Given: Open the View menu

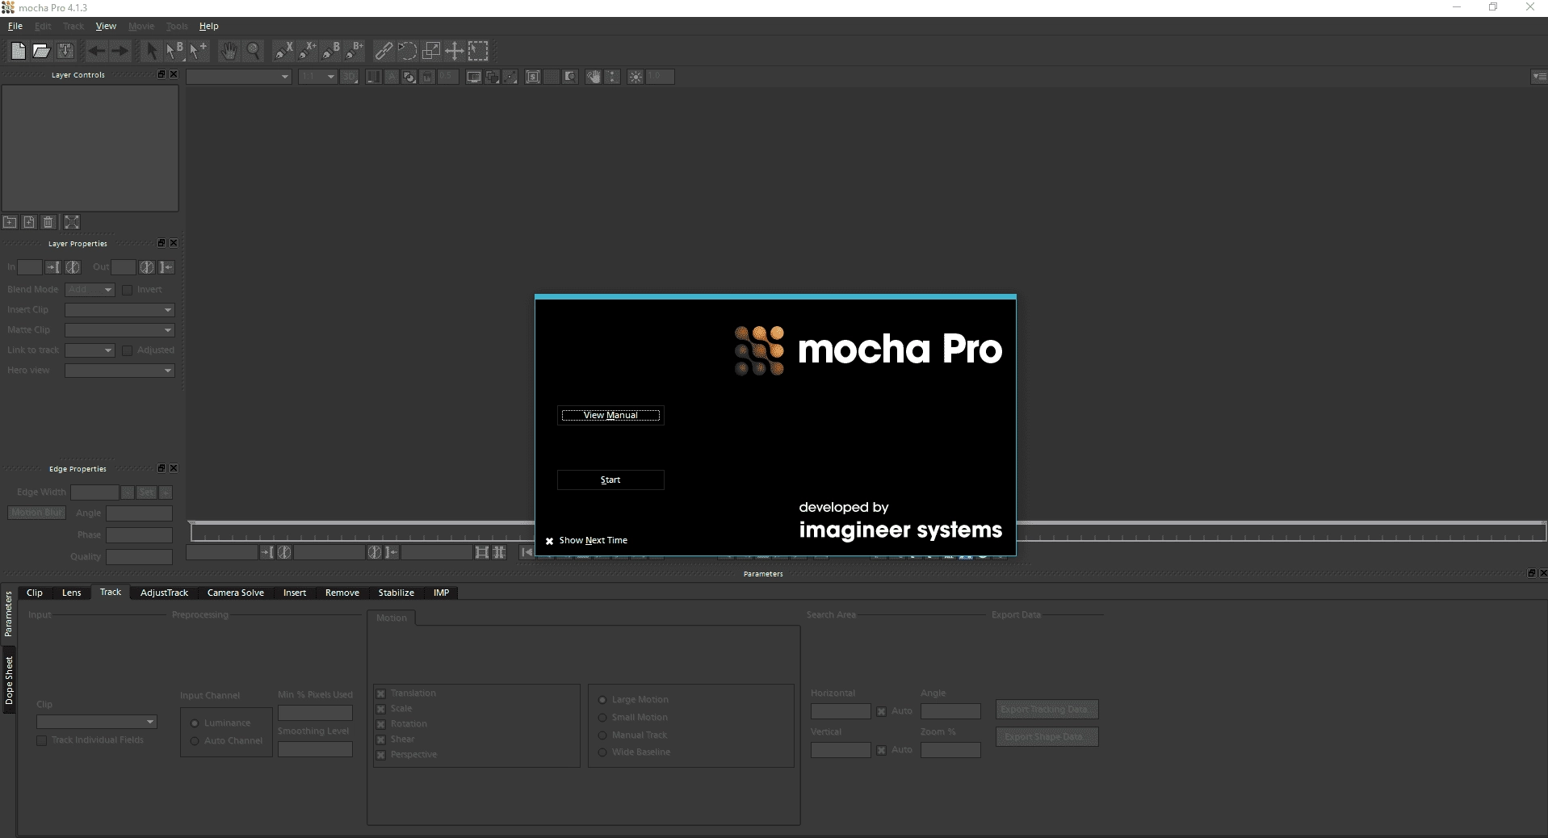Looking at the screenshot, I should (x=106, y=26).
